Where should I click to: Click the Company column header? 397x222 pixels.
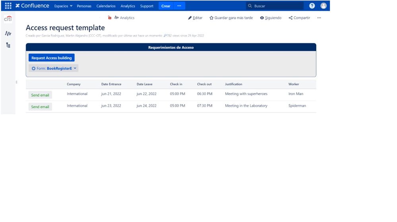74,84
